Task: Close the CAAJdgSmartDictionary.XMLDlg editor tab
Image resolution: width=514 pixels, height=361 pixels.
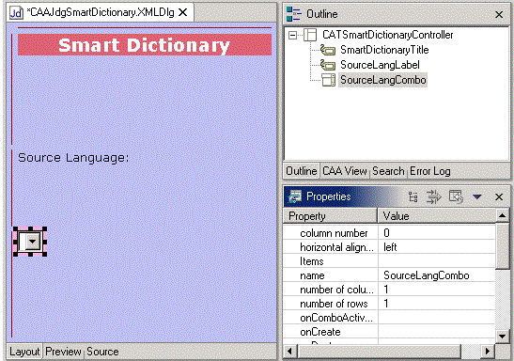Action: [x=183, y=13]
